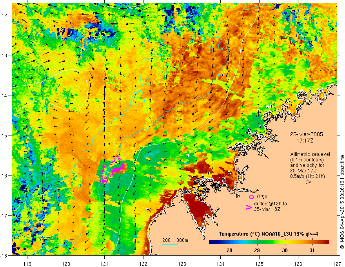Click the latitude axis label -18
Screen dimensions: 345x267
(4, 255)
